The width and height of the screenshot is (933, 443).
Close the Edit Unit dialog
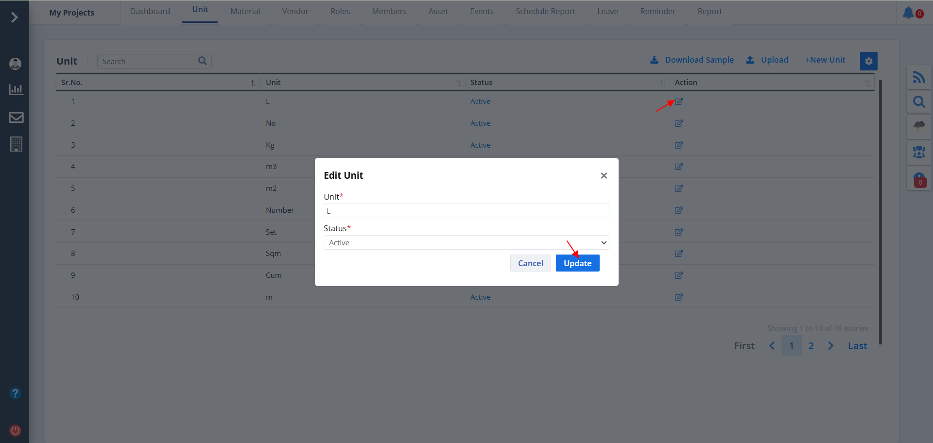[x=604, y=176]
